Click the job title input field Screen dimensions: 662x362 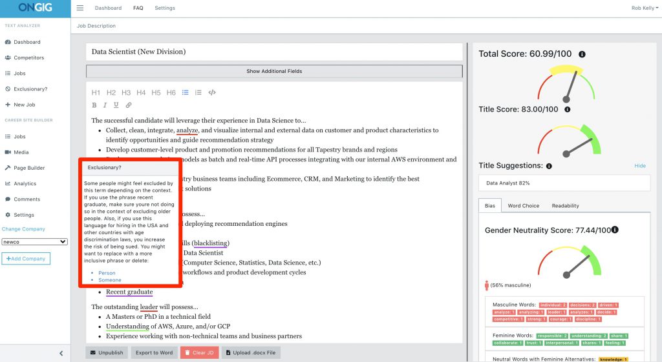coord(274,52)
